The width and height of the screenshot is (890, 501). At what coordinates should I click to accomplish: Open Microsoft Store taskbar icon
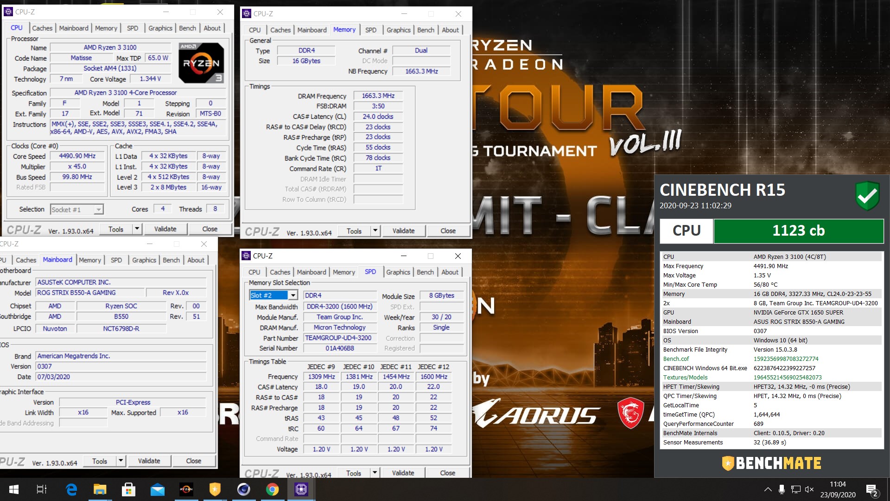coord(128,489)
